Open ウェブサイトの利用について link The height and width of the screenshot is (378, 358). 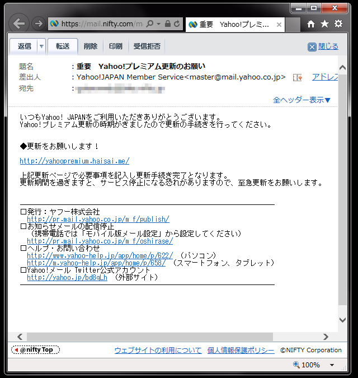click(158, 350)
